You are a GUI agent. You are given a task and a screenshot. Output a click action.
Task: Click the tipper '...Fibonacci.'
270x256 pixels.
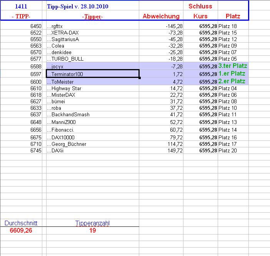pos(60,130)
